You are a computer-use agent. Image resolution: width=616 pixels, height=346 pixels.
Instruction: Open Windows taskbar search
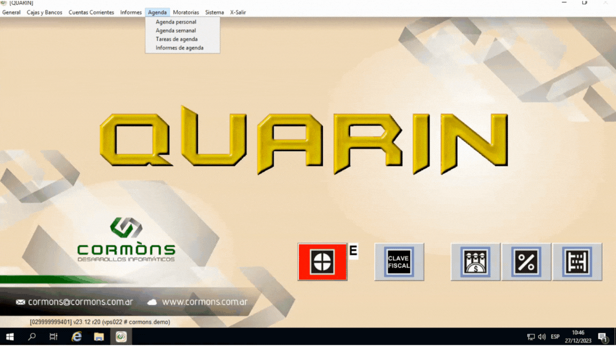click(32, 337)
